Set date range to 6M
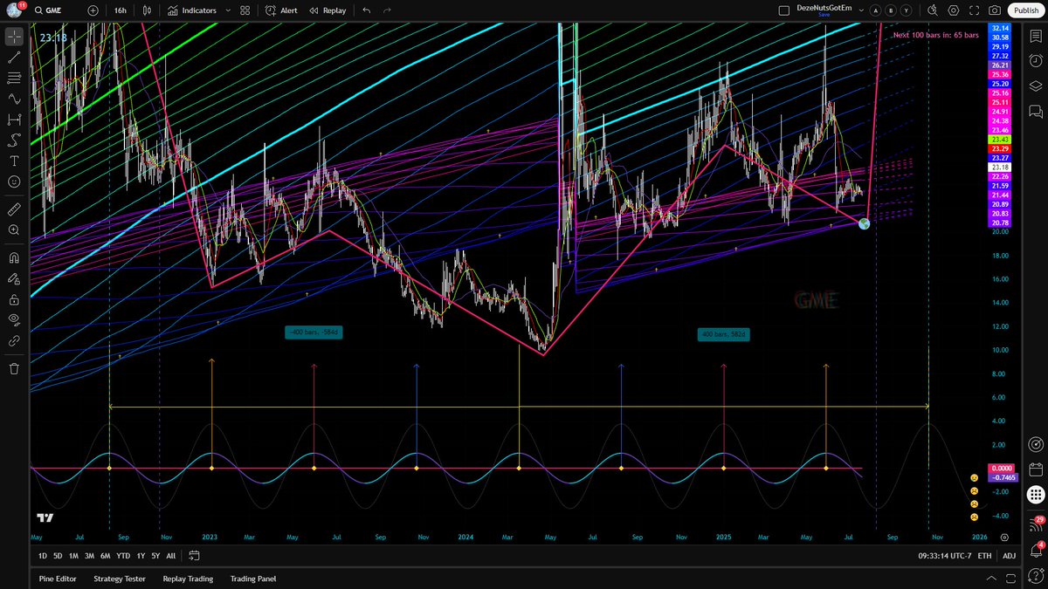 [105, 556]
